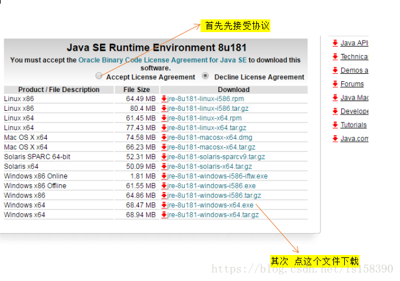Open the Forums sidebar link

pos(352,84)
